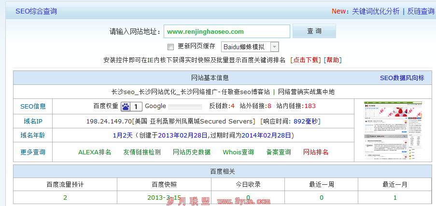This screenshot has height=206, width=436.
Task: Click the 最近一周 column header
Action: [322, 185]
